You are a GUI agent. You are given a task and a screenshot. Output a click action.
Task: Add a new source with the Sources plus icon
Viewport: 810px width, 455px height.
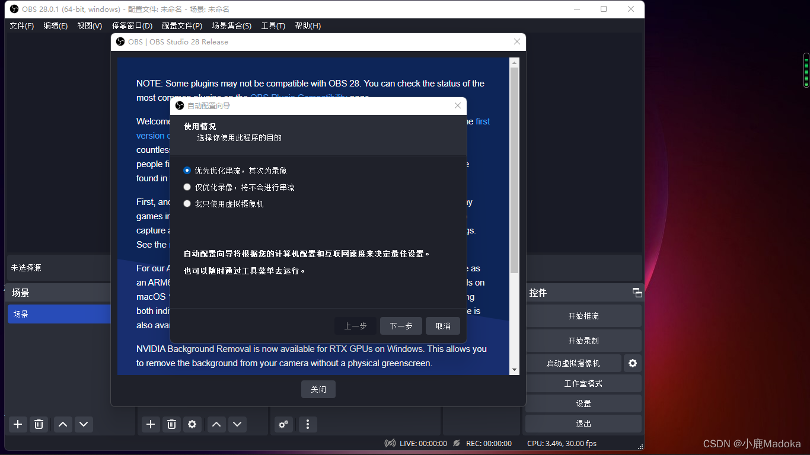[x=151, y=424]
